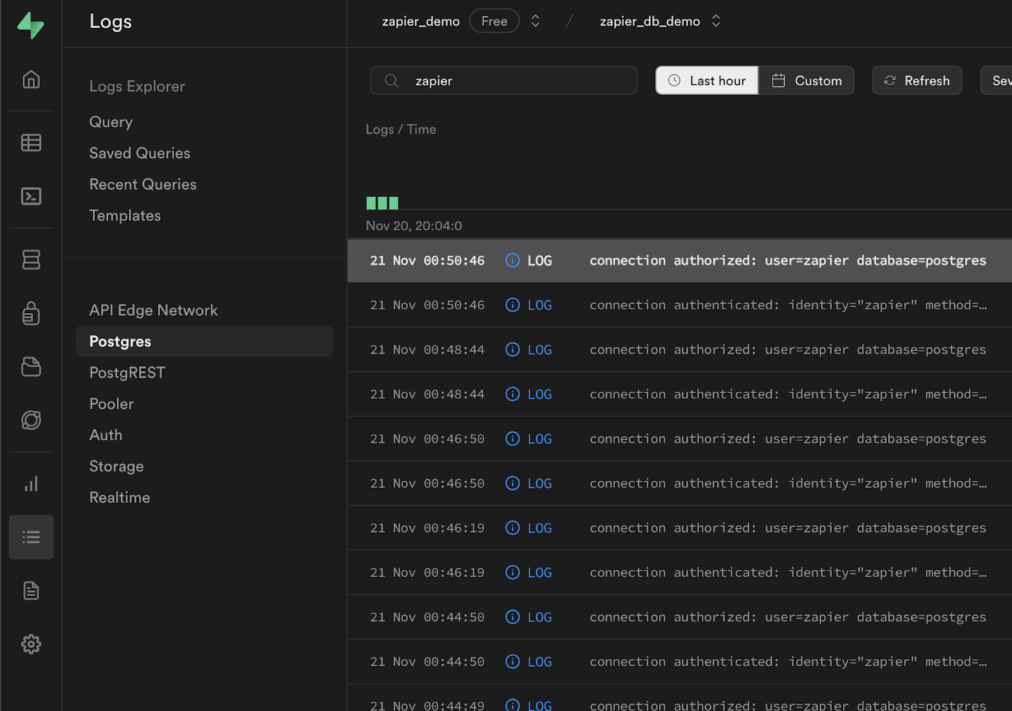Open the Authentication lock icon
Image resolution: width=1012 pixels, height=711 pixels.
pyautogui.click(x=31, y=313)
